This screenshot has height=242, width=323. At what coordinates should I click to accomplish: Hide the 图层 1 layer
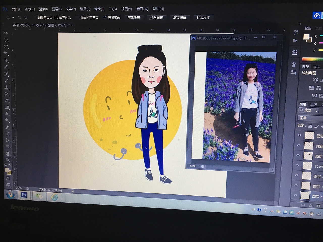296,185
